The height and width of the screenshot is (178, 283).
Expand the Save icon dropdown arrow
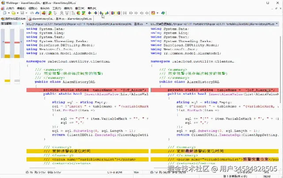(27, 13)
